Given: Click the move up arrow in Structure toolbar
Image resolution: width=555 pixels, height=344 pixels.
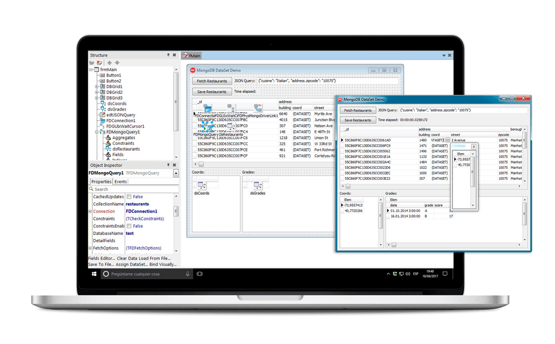Looking at the screenshot, I should [110, 62].
